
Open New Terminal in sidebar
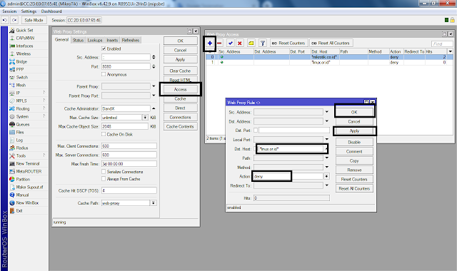point(28,164)
